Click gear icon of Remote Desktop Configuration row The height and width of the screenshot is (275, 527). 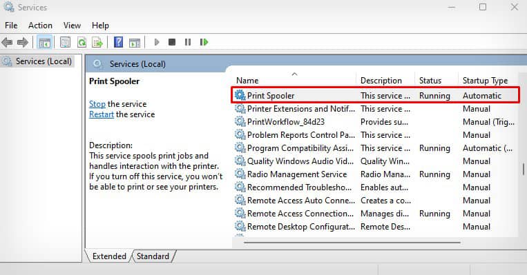coord(240,226)
